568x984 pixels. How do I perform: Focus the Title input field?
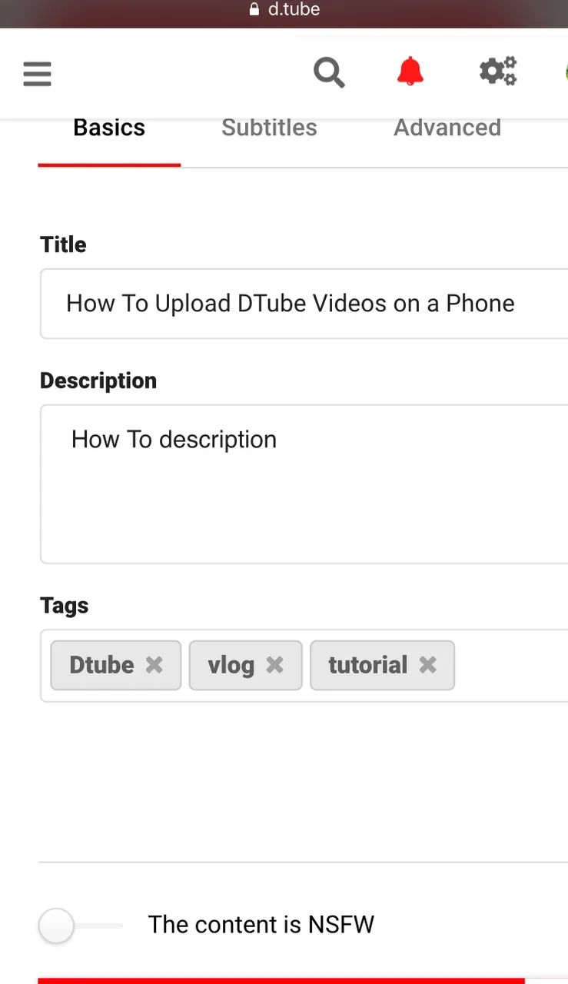click(x=307, y=304)
